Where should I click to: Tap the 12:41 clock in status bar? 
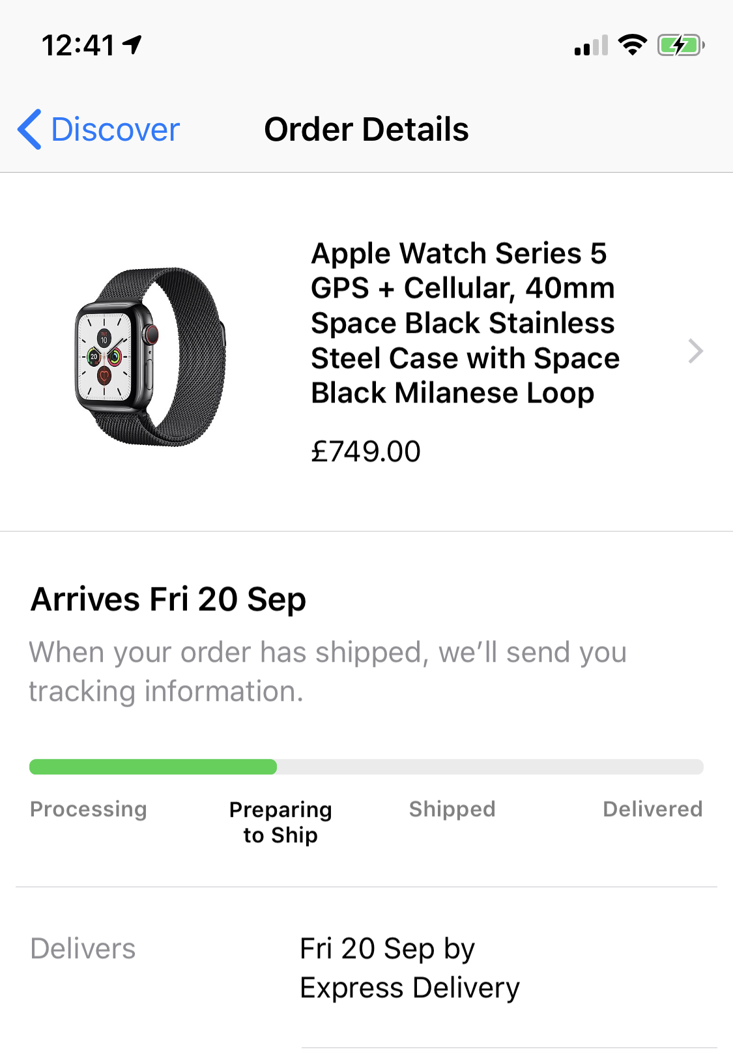point(78,46)
